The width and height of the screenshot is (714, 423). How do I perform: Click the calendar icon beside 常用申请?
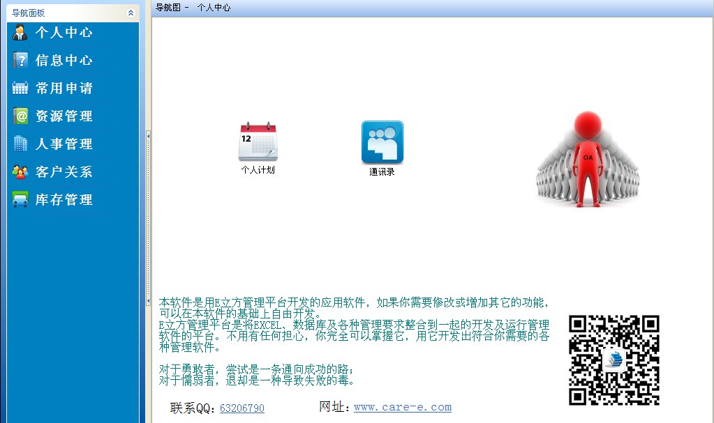tap(20, 88)
